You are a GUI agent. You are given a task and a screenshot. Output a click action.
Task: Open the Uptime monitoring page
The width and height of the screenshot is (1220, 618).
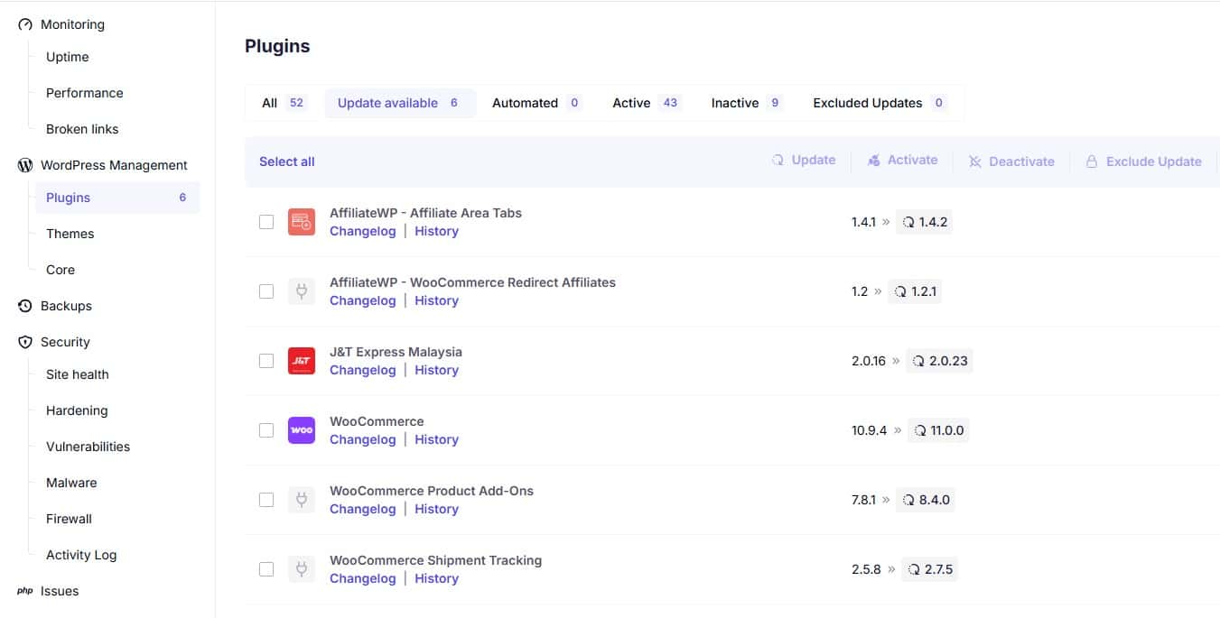(68, 57)
